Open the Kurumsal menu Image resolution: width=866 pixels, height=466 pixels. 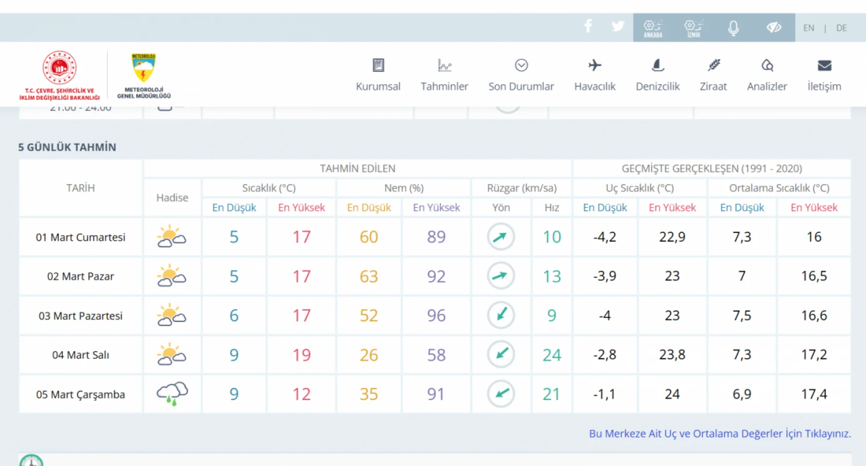coord(378,75)
